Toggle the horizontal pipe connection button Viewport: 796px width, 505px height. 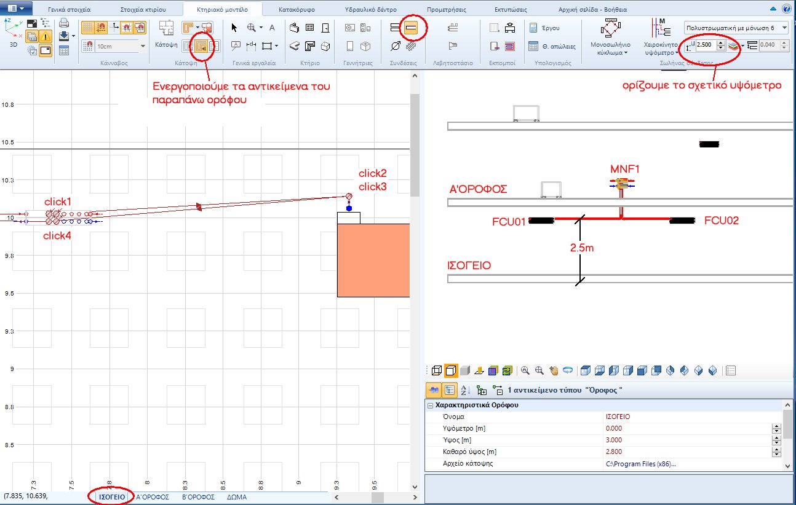(410, 27)
